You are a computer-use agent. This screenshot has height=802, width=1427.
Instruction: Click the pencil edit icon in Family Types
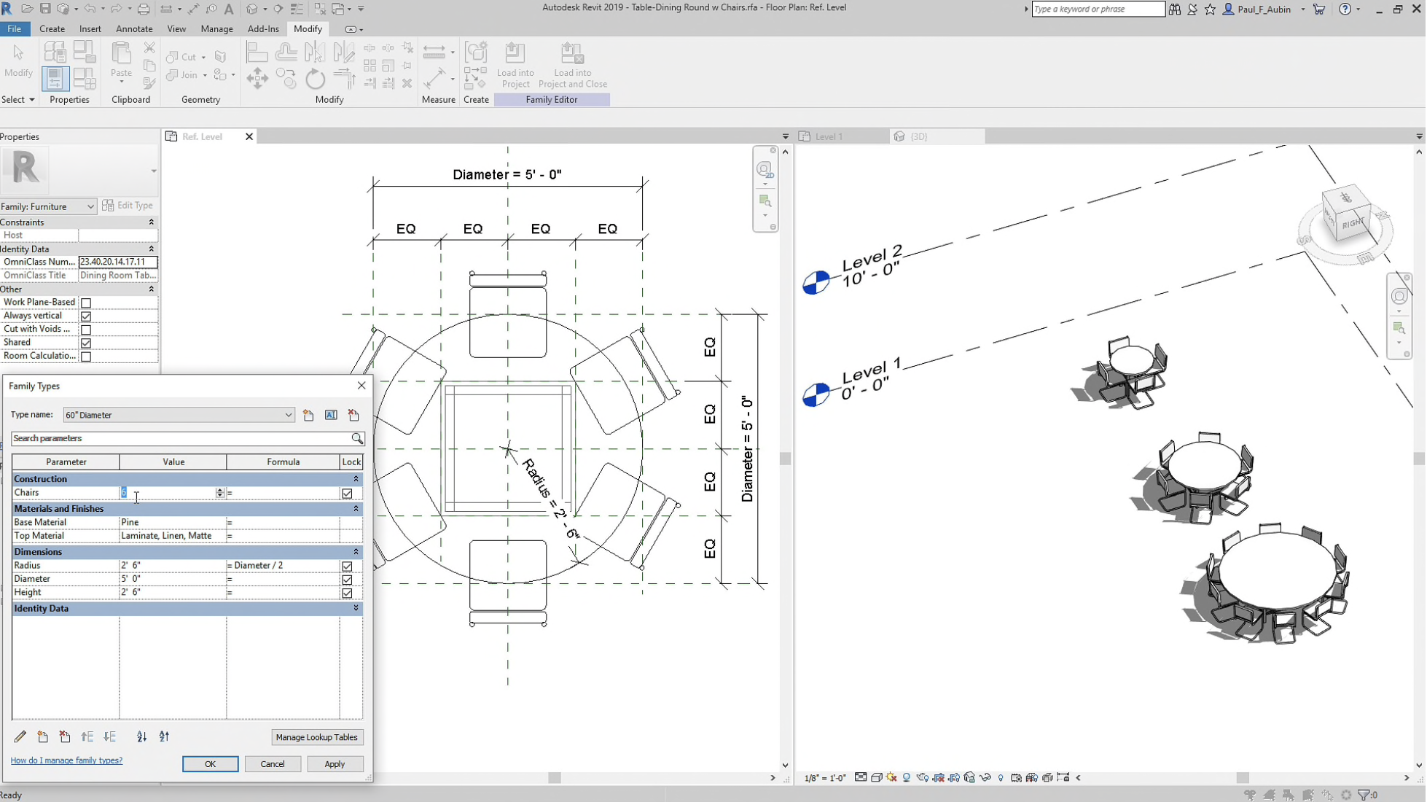[x=20, y=737]
